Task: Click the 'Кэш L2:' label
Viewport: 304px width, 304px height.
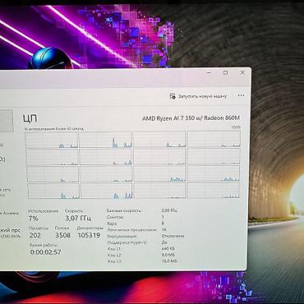Action: (114, 256)
